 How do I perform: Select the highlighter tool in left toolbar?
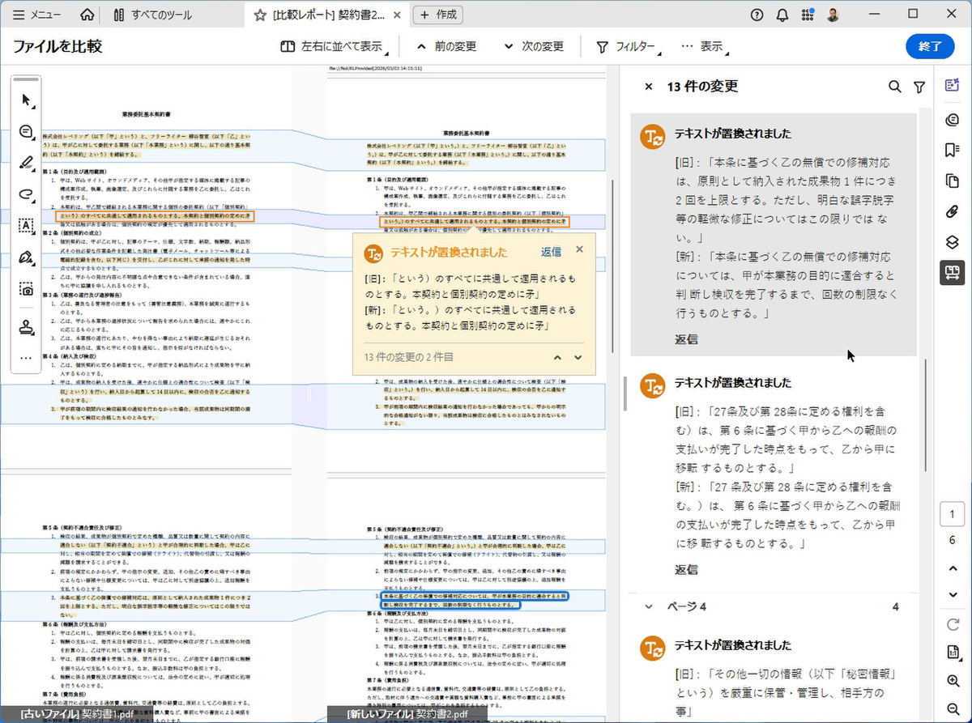pyautogui.click(x=27, y=163)
